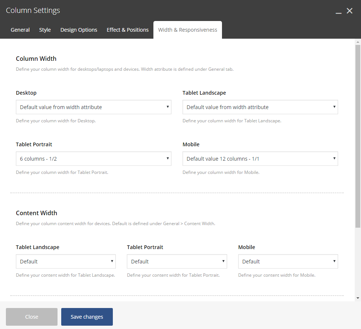Click the scrollbar up arrow

(x=358, y=42)
